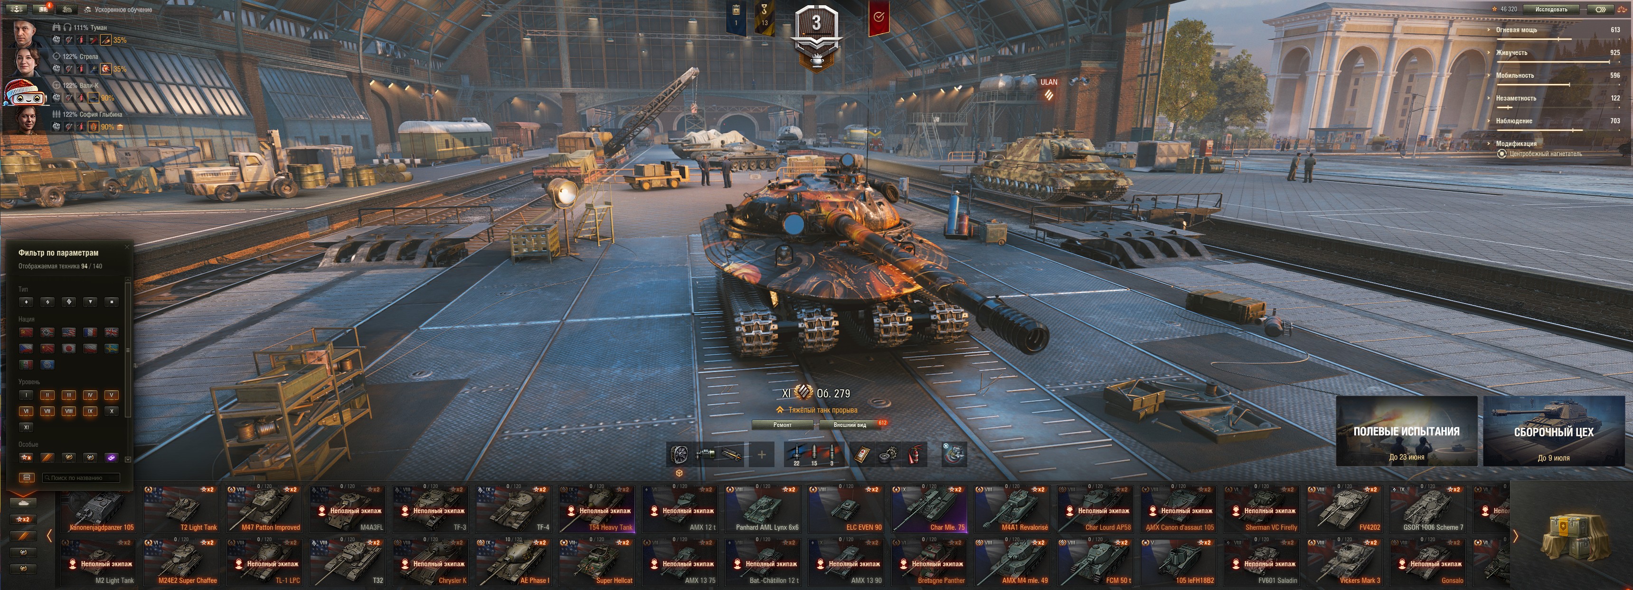Add equipment via the empty plus slot
Viewport: 1633px width, 590px height.
(761, 454)
